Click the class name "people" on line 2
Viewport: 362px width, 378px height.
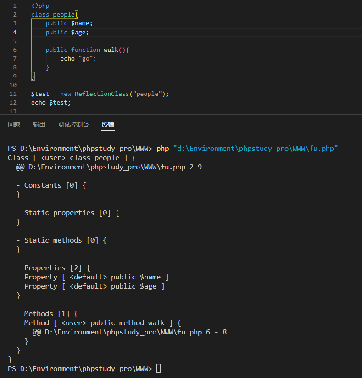tap(64, 15)
